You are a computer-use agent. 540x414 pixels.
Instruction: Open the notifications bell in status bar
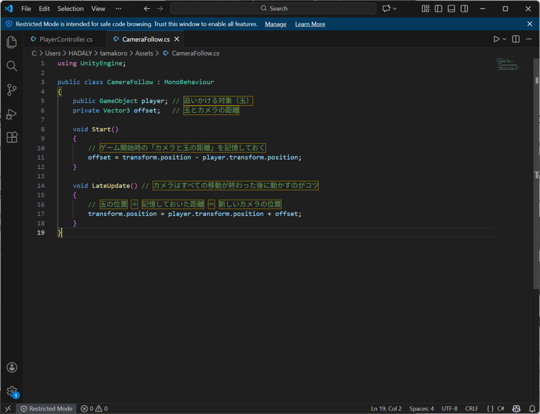(531, 409)
